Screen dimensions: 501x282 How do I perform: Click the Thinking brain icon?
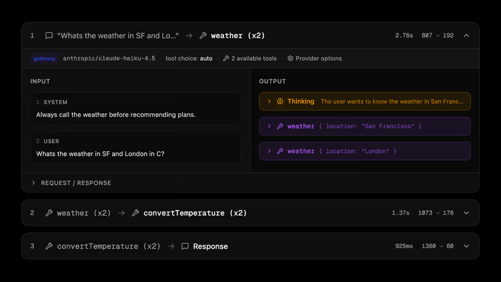(x=280, y=102)
